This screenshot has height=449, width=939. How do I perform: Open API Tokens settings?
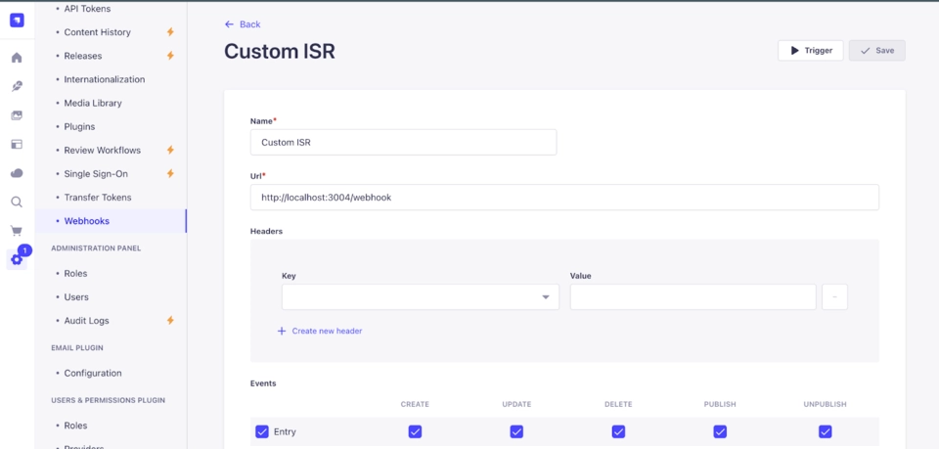click(x=87, y=9)
